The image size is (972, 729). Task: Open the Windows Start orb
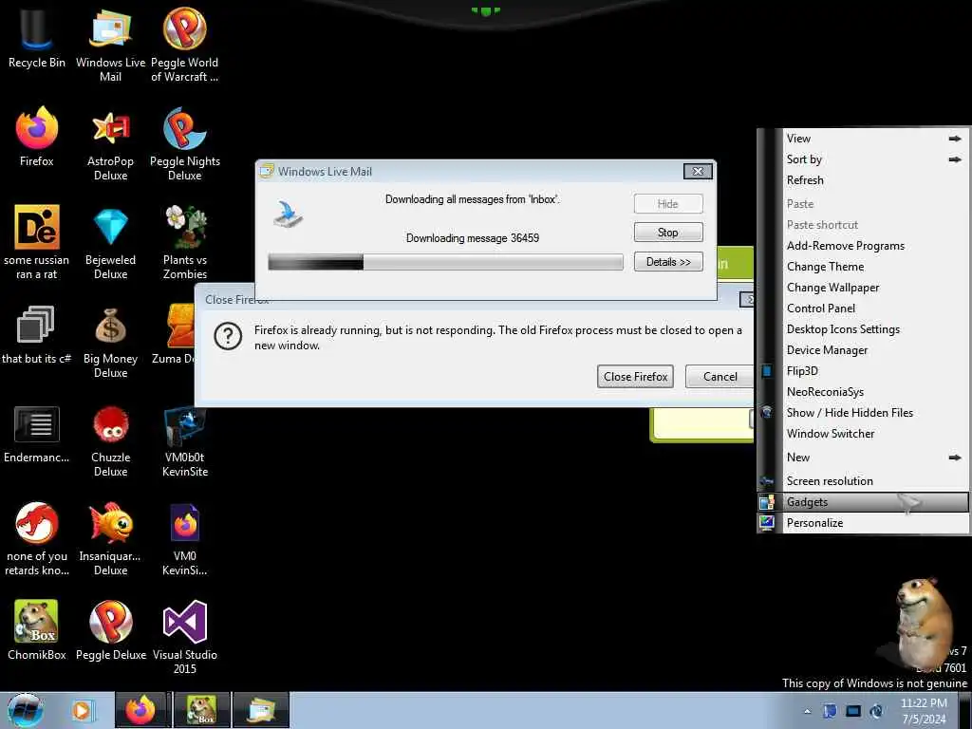click(26, 710)
